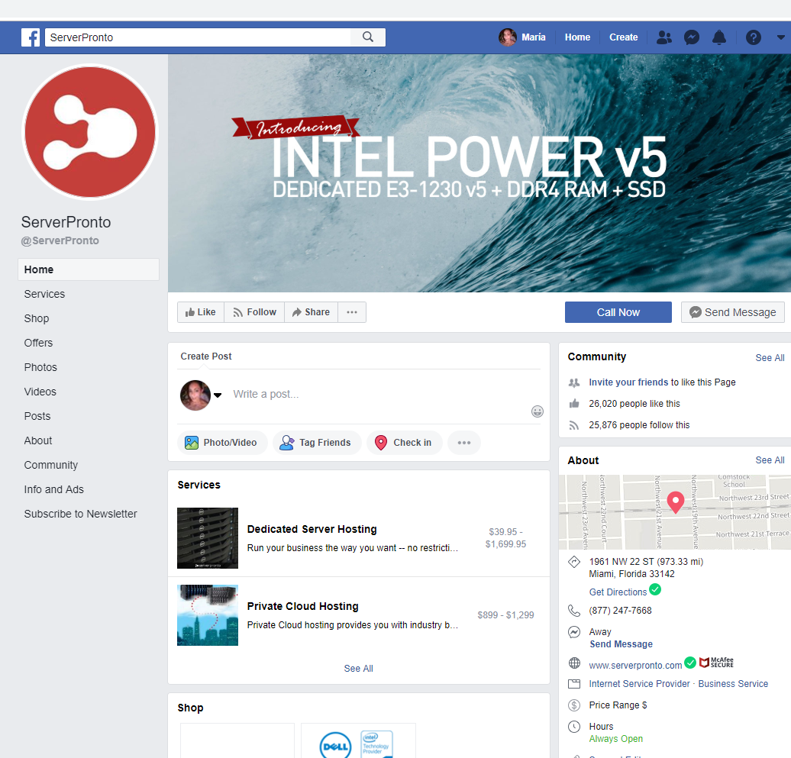Click the Messenger icon beside Away status

click(x=574, y=632)
